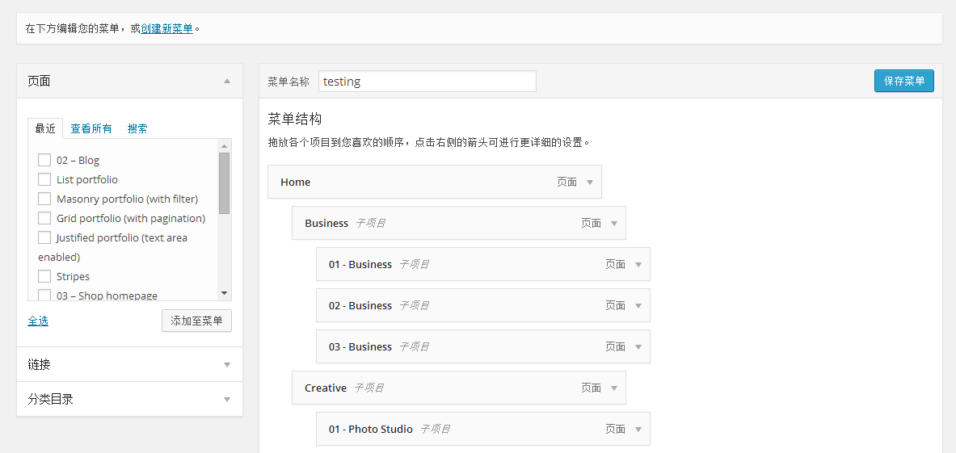Expand 03 - Business item arrow

pyautogui.click(x=638, y=347)
